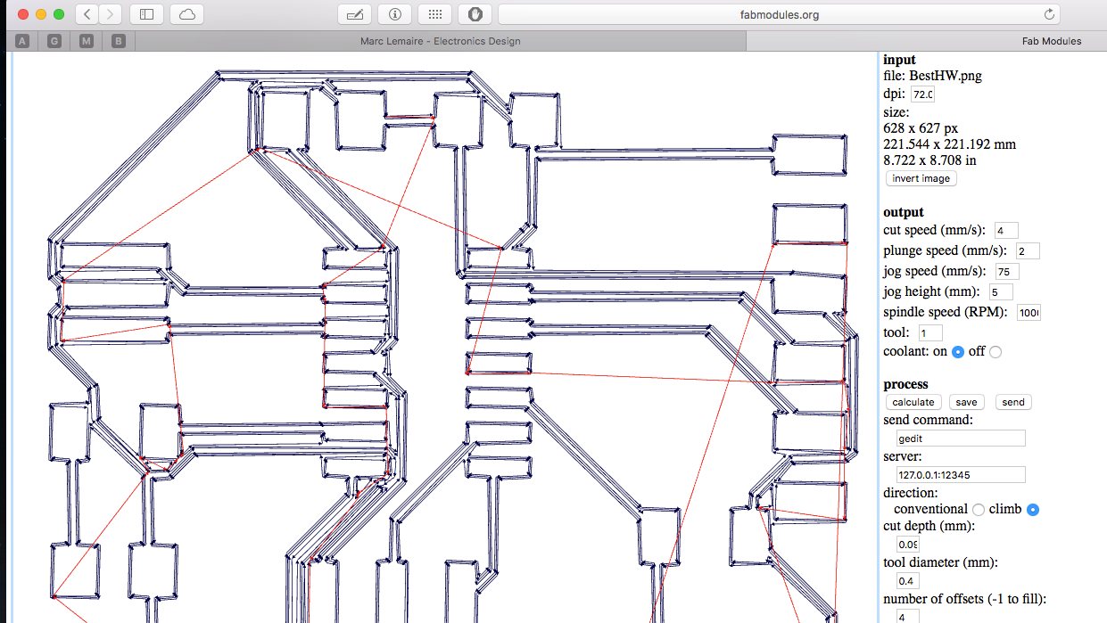Go back with the Safari back arrow

click(x=87, y=14)
